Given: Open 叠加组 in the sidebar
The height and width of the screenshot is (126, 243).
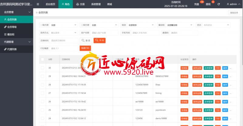Looking at the screenshot, I should coord(11,34).
